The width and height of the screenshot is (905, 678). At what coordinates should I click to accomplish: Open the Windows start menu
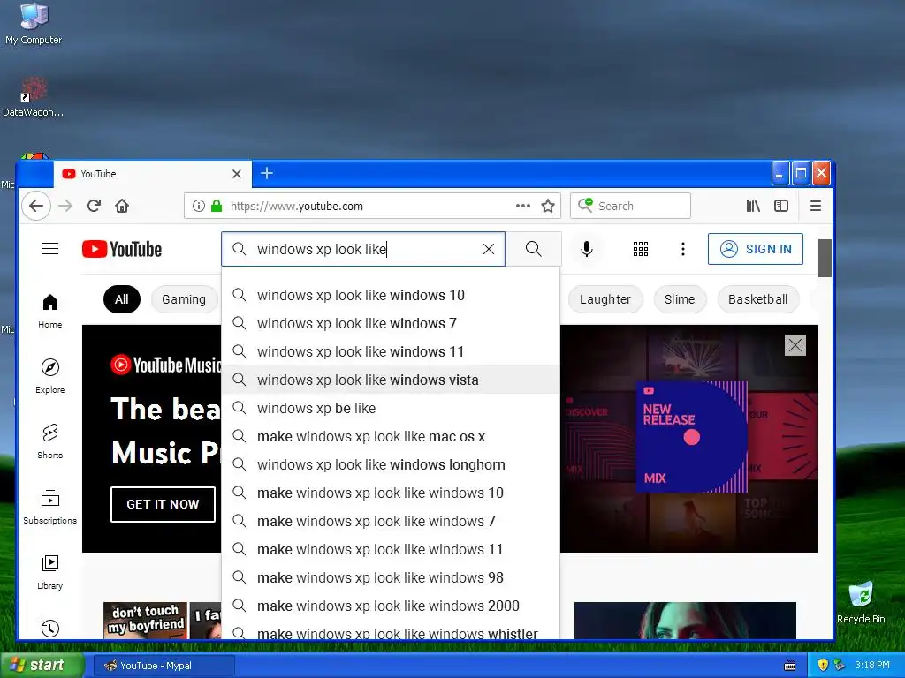[x=42, y=665]
